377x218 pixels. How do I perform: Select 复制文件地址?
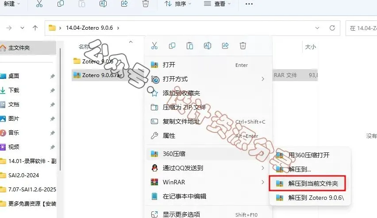point(208,122)
